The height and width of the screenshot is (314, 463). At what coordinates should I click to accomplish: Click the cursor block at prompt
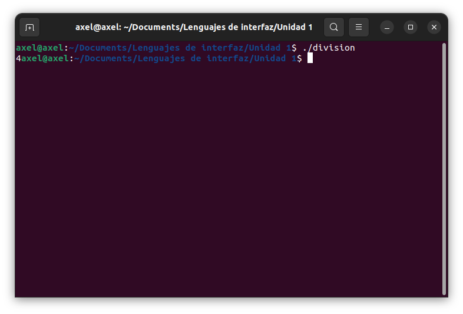(310, 58)
